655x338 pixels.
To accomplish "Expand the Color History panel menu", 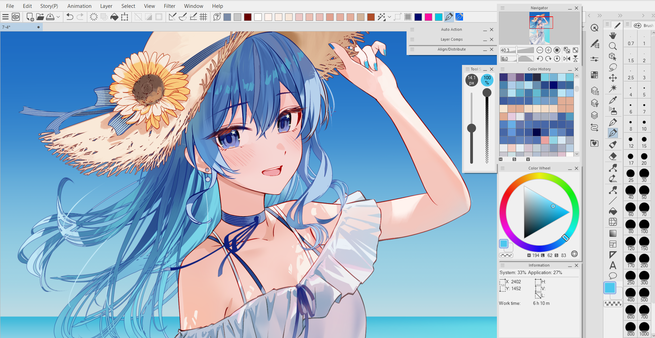I will point(502,69).
